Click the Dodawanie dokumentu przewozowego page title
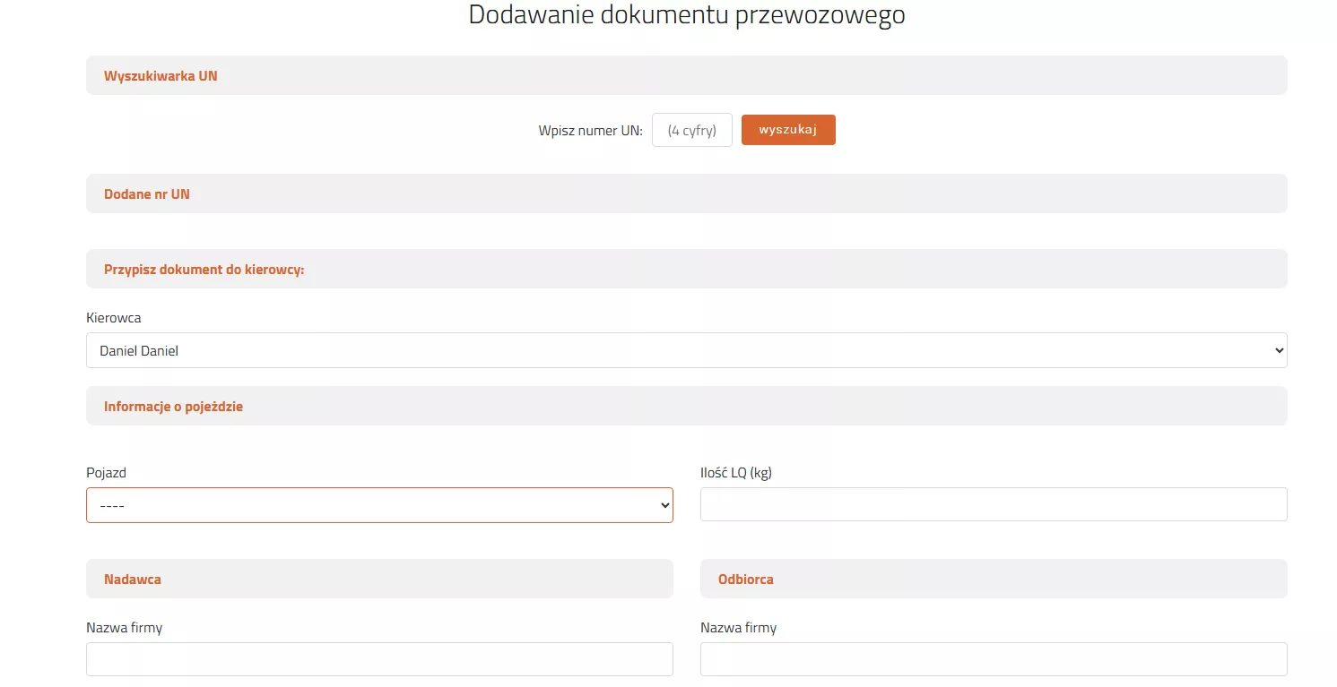This screenshot has width=1337, height=687. coord(686,15)
